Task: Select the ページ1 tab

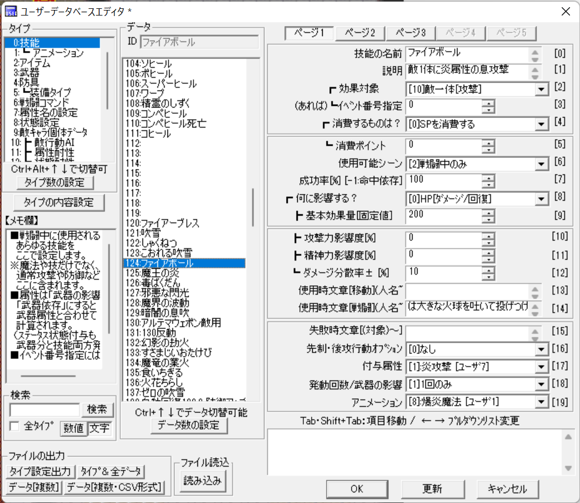Action: click(309, 33)
